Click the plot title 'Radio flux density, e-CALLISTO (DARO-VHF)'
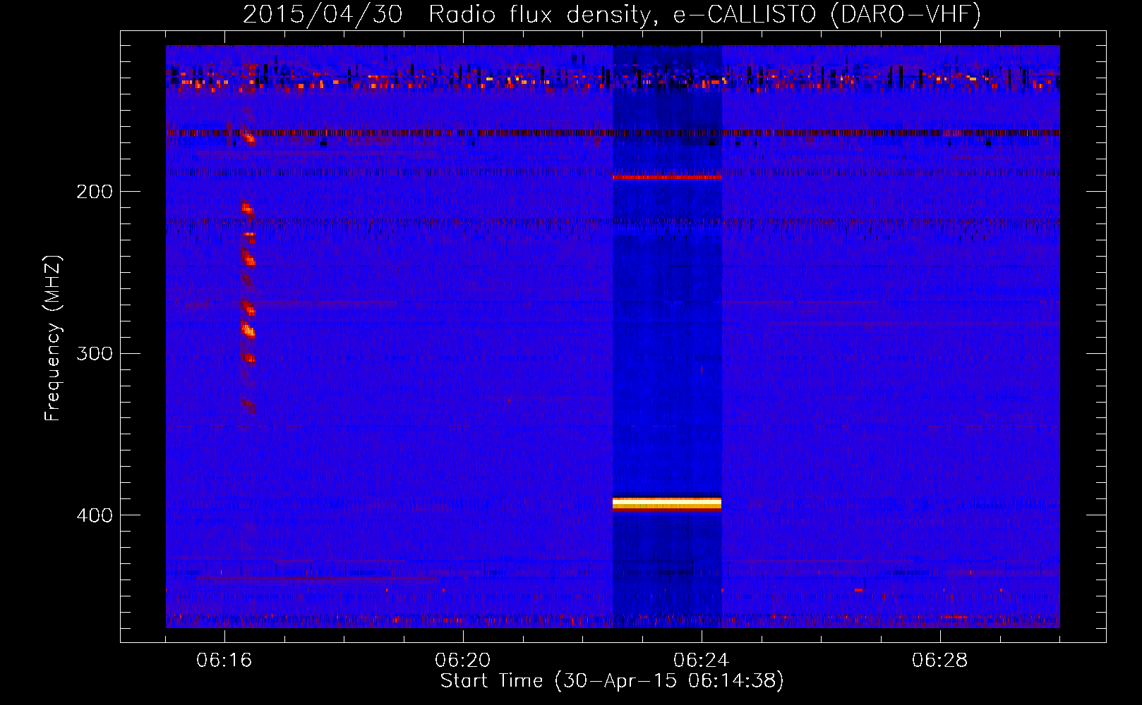1142x705 pixels. point(704,14)
